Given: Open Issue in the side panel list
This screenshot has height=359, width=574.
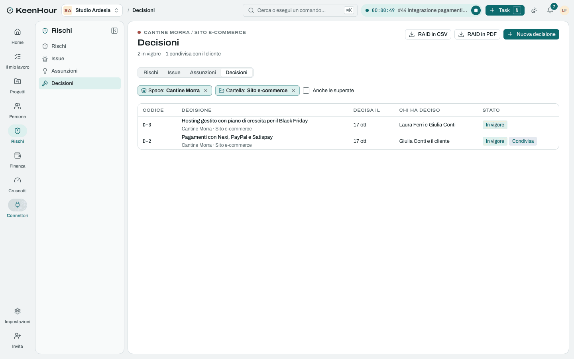Looking at the screenshot, I should click(80, 59).
